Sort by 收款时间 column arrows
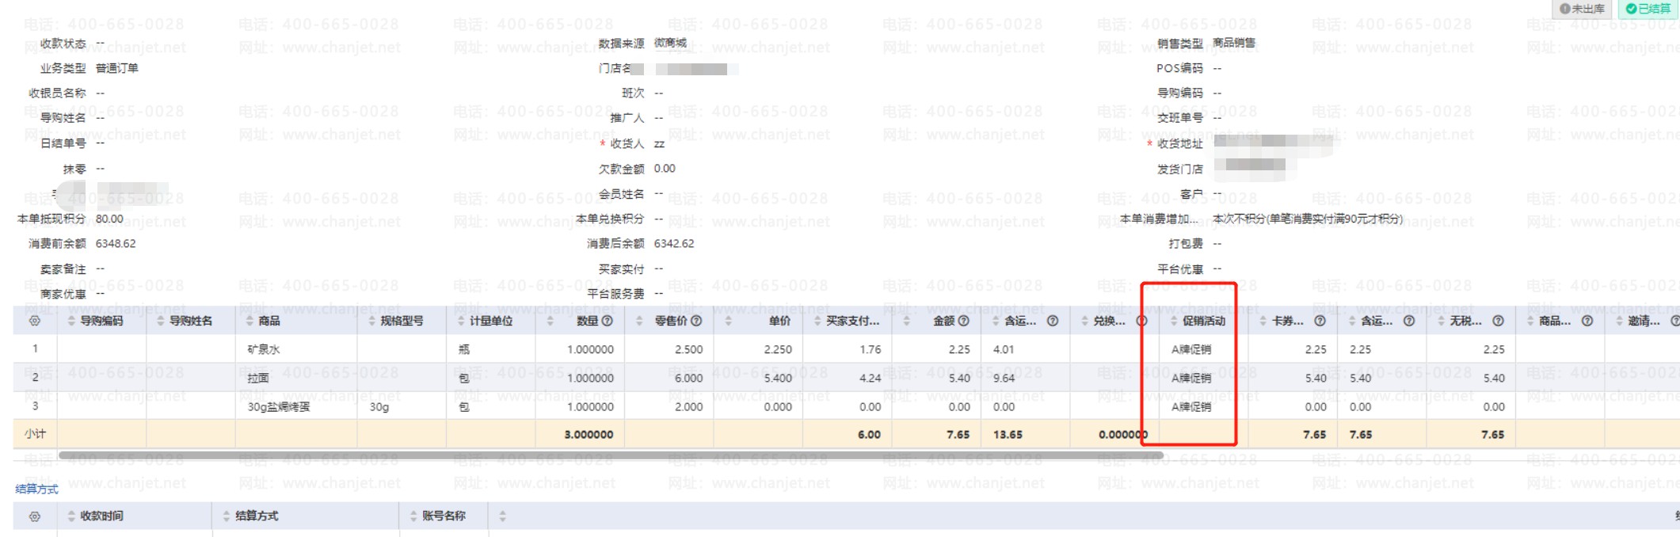The width and height of the screenshot is (1680, 537). point(71,516)
